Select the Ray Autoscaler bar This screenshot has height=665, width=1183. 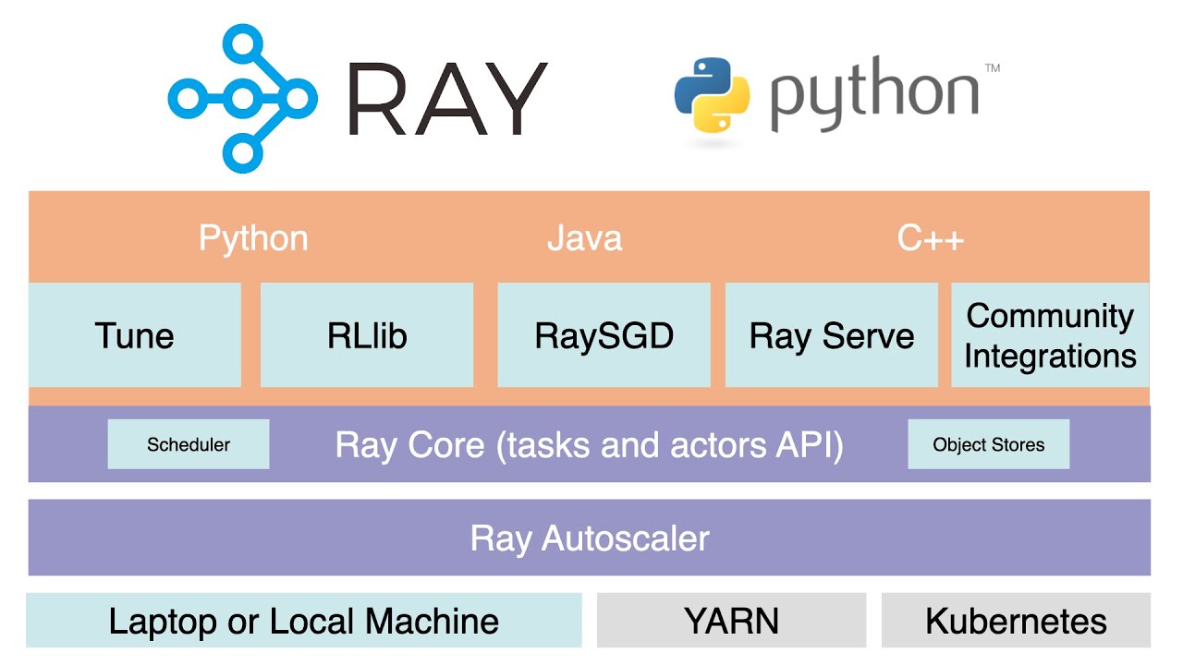click(590, 538)
